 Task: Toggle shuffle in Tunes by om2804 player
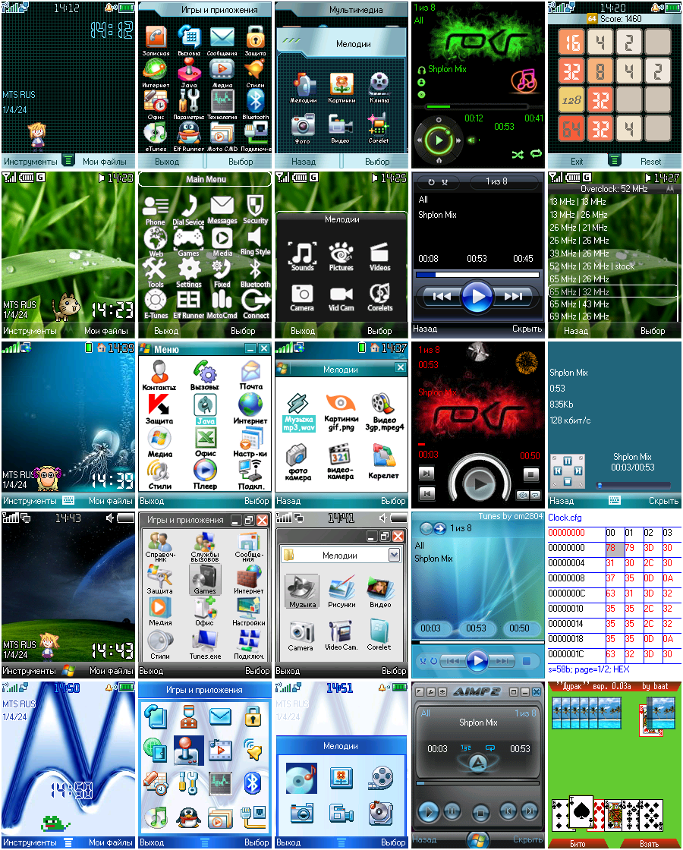424,661
